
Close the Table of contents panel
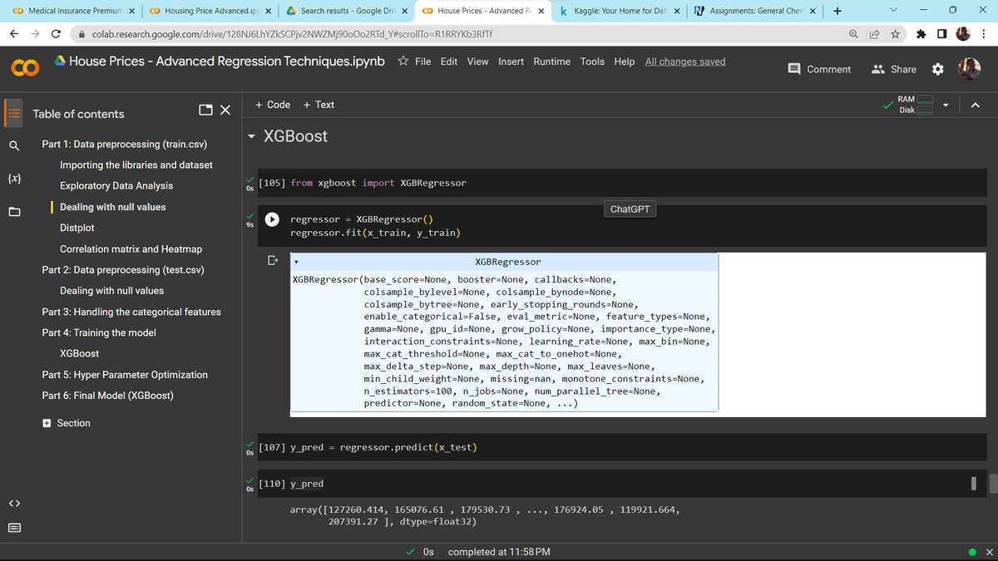click(x=225, y=111)
